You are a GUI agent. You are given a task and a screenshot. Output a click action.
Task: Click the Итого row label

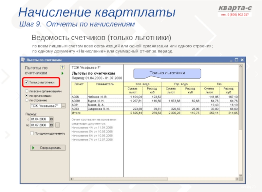[76, 113]
